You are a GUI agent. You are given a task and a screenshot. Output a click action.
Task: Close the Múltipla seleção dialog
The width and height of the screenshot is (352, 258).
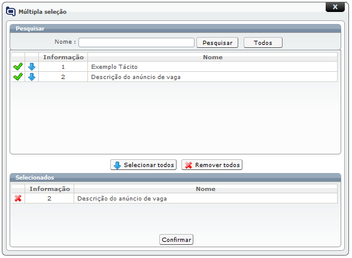click(335, 7)
